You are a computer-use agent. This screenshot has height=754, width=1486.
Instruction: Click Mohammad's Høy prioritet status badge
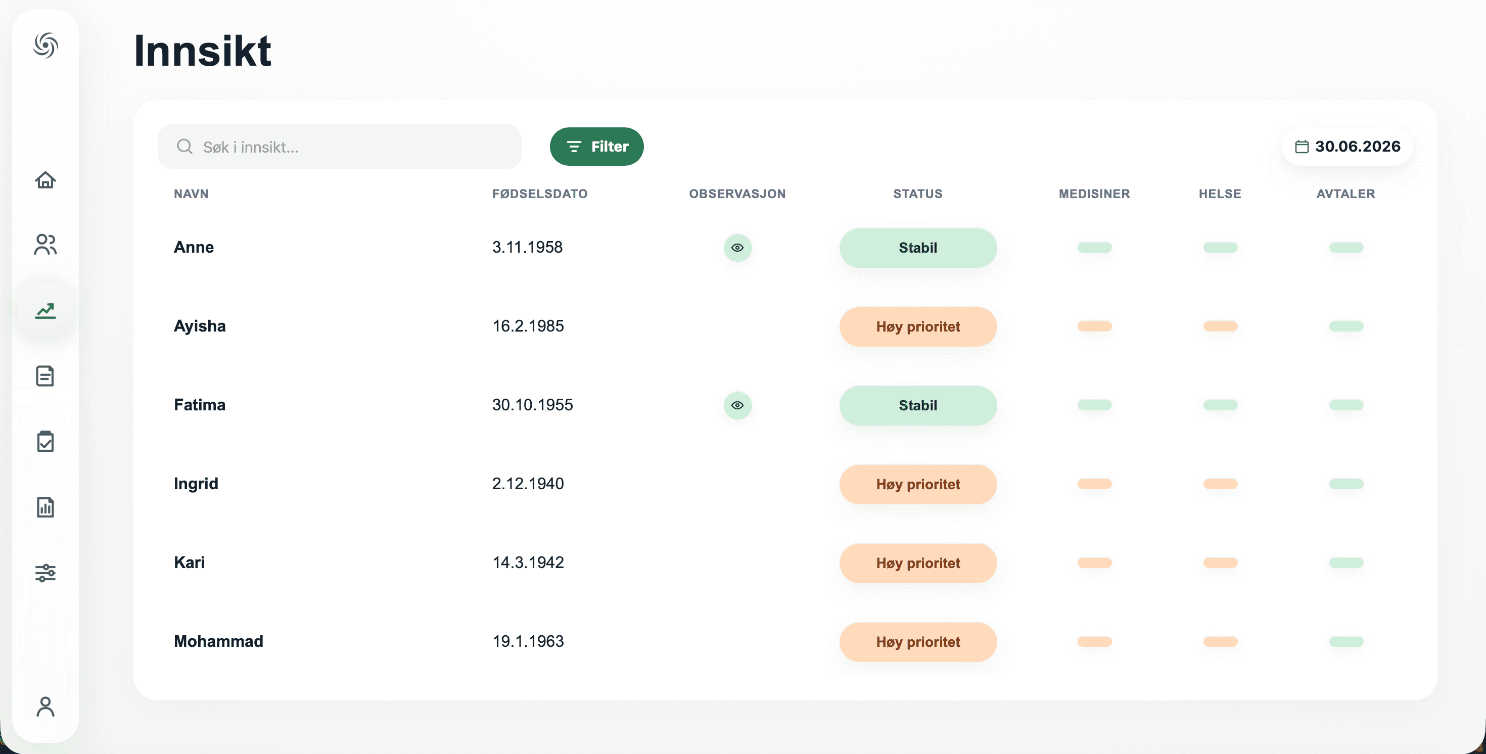pyautogui.click(x=918, y=641)
